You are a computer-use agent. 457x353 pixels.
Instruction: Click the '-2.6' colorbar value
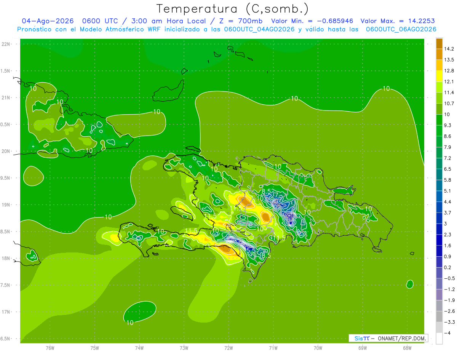[449, 311]
